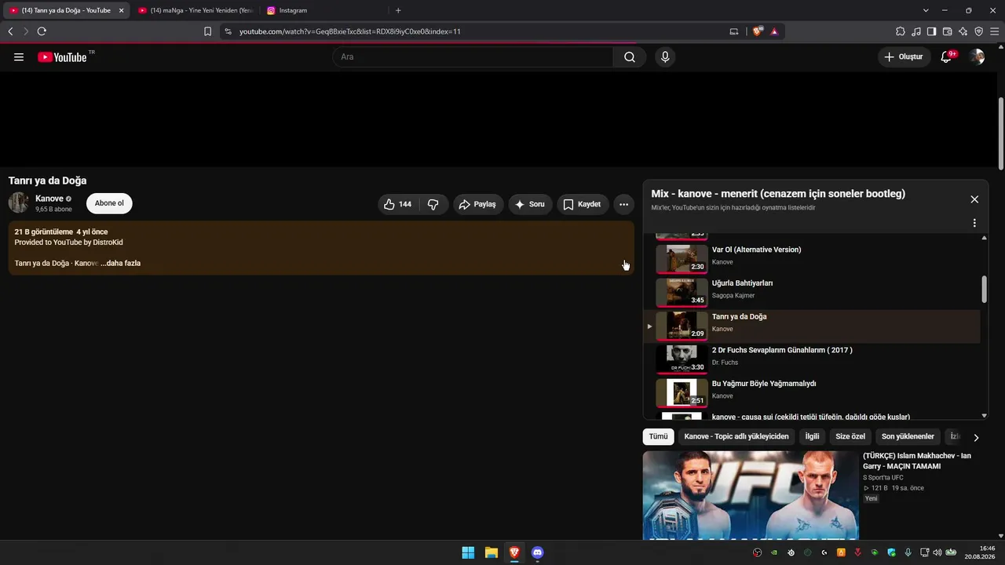Share the video with Paylaş
The height and width of the screenshot is (565, 1005).
point(478,204)
